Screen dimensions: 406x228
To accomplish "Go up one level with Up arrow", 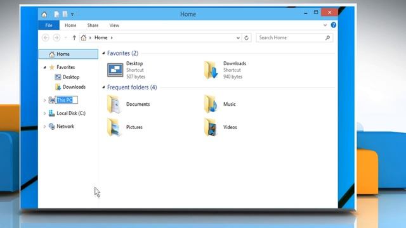I will coord(74,38).
